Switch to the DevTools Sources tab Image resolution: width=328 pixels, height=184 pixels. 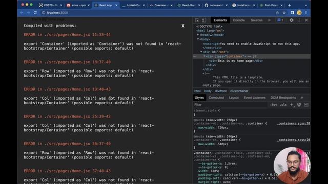[x=256, y=20]
